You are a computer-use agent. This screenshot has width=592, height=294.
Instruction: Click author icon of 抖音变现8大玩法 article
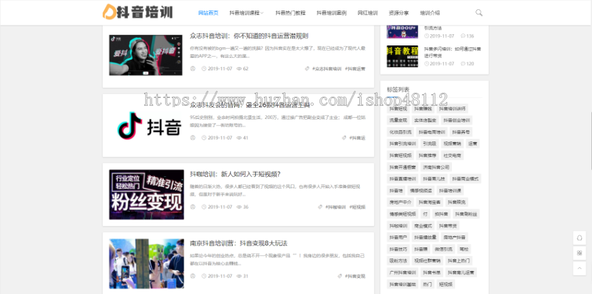pos(193,276)
